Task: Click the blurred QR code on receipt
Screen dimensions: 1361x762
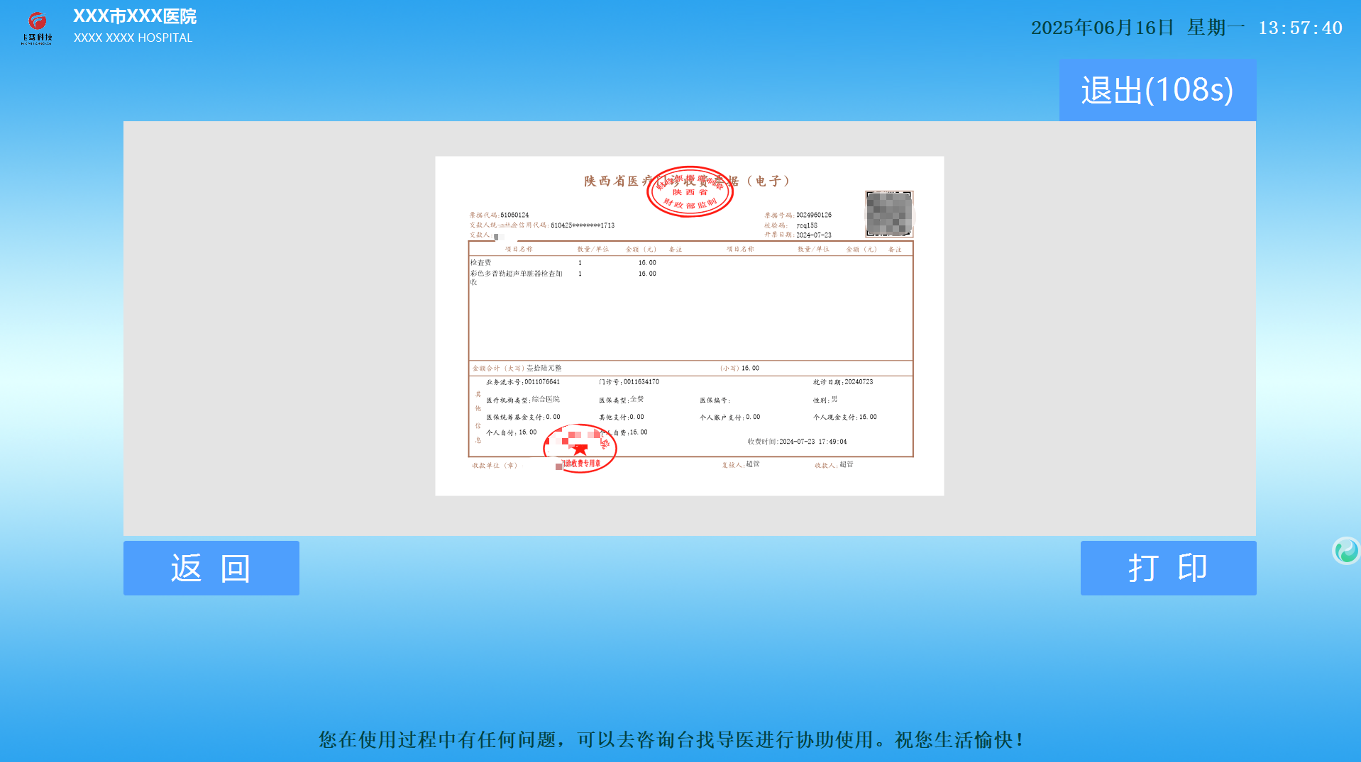Action: (889, 213)
